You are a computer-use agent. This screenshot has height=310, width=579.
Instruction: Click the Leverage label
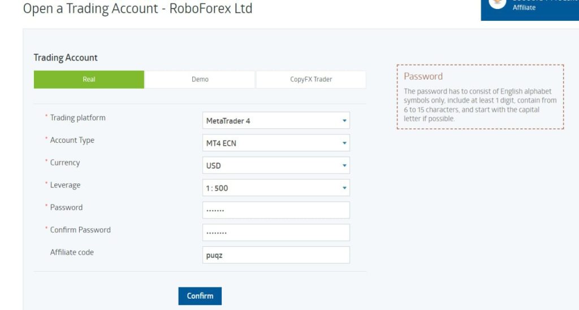[x=65, y=185]
